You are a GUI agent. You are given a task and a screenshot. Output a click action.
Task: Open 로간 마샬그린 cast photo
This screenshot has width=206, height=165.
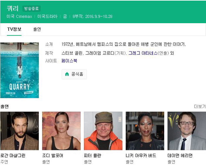[x=20, y=131]
